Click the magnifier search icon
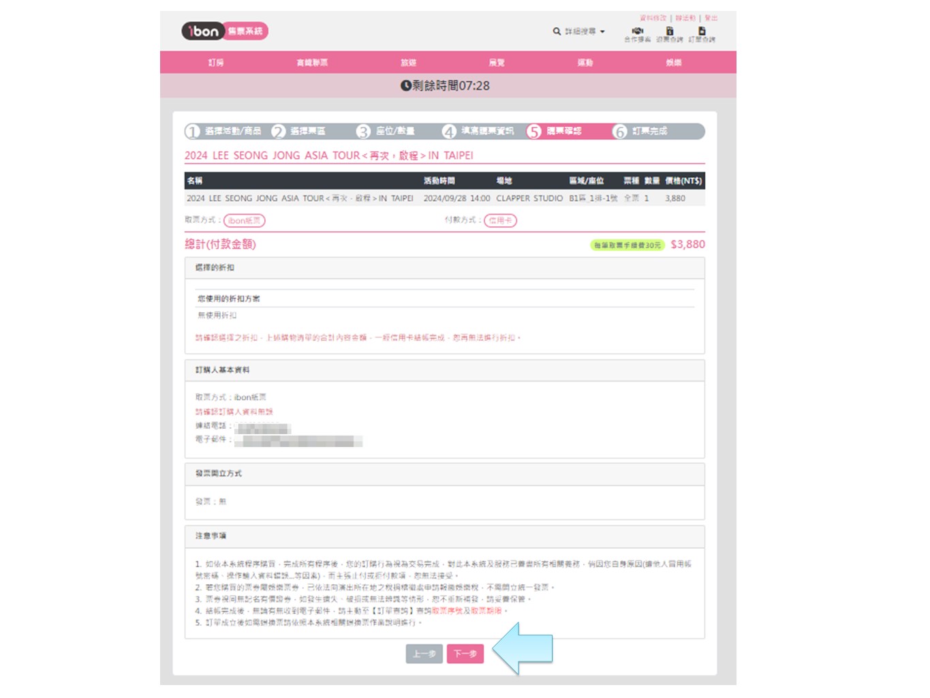 (x=557, y=31)
